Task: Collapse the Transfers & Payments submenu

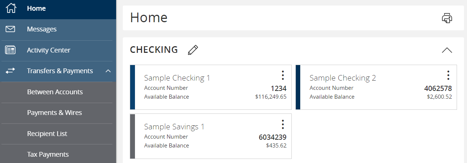Action: click(x=108, y=71)
